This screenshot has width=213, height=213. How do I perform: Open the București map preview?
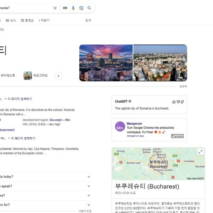click(x=158, y=164)
